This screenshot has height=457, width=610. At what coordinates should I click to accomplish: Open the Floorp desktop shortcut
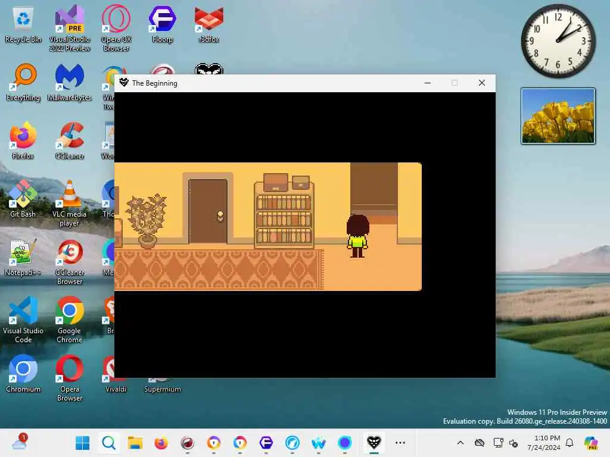tap(162, 23)
